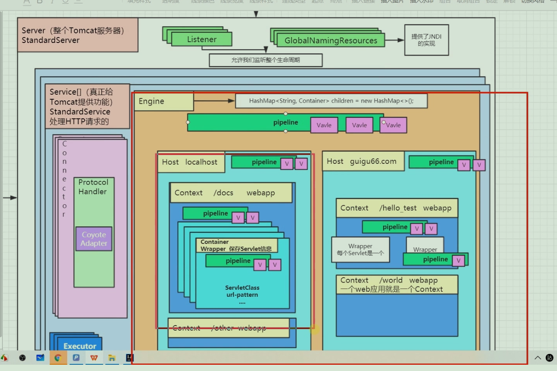Select the Wrapper 每个Servlet是一个 box
This screenshot has width=557, height=371.
(x=360, y=249)
